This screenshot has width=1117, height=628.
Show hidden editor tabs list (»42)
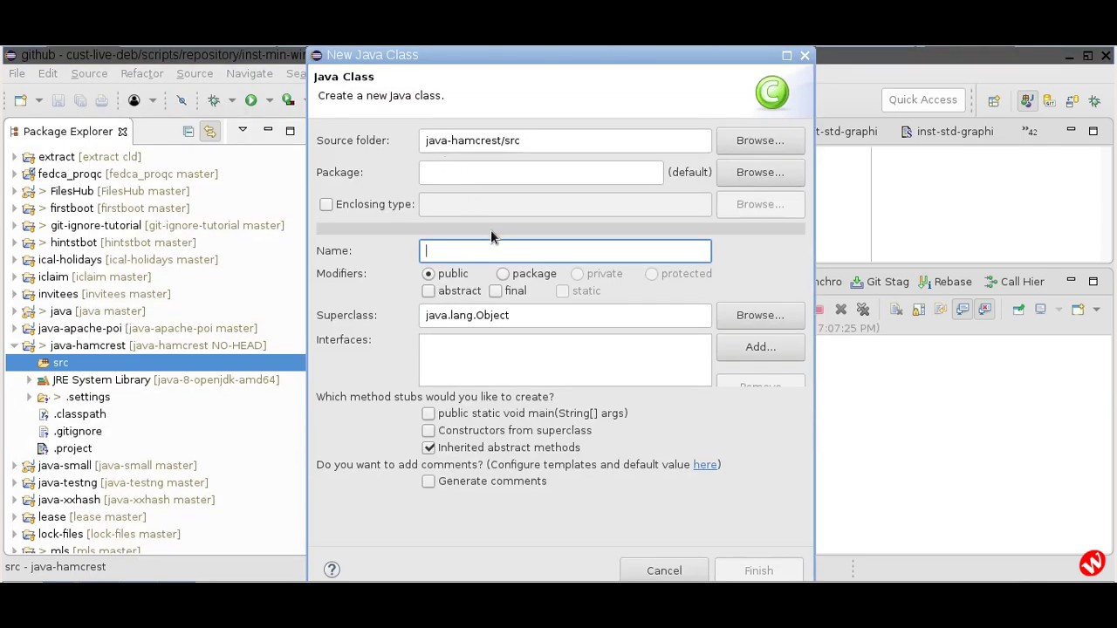(x=1030, y=132)
